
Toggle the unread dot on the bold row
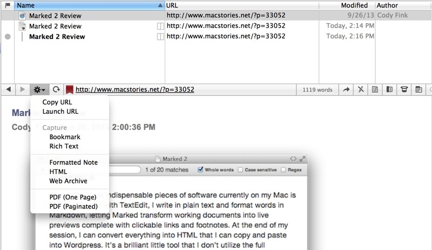pyautogui.click(x=8, y=37)
